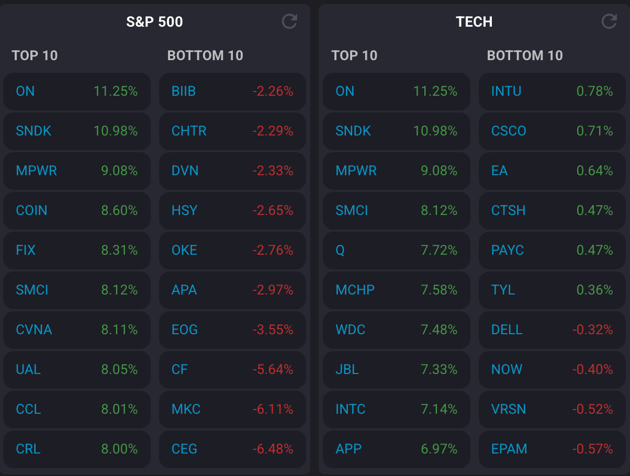Image resolution: width=630 pixels, height=476 pixels.
Task: Refresh the TECH panel
Action: [609, 21]
